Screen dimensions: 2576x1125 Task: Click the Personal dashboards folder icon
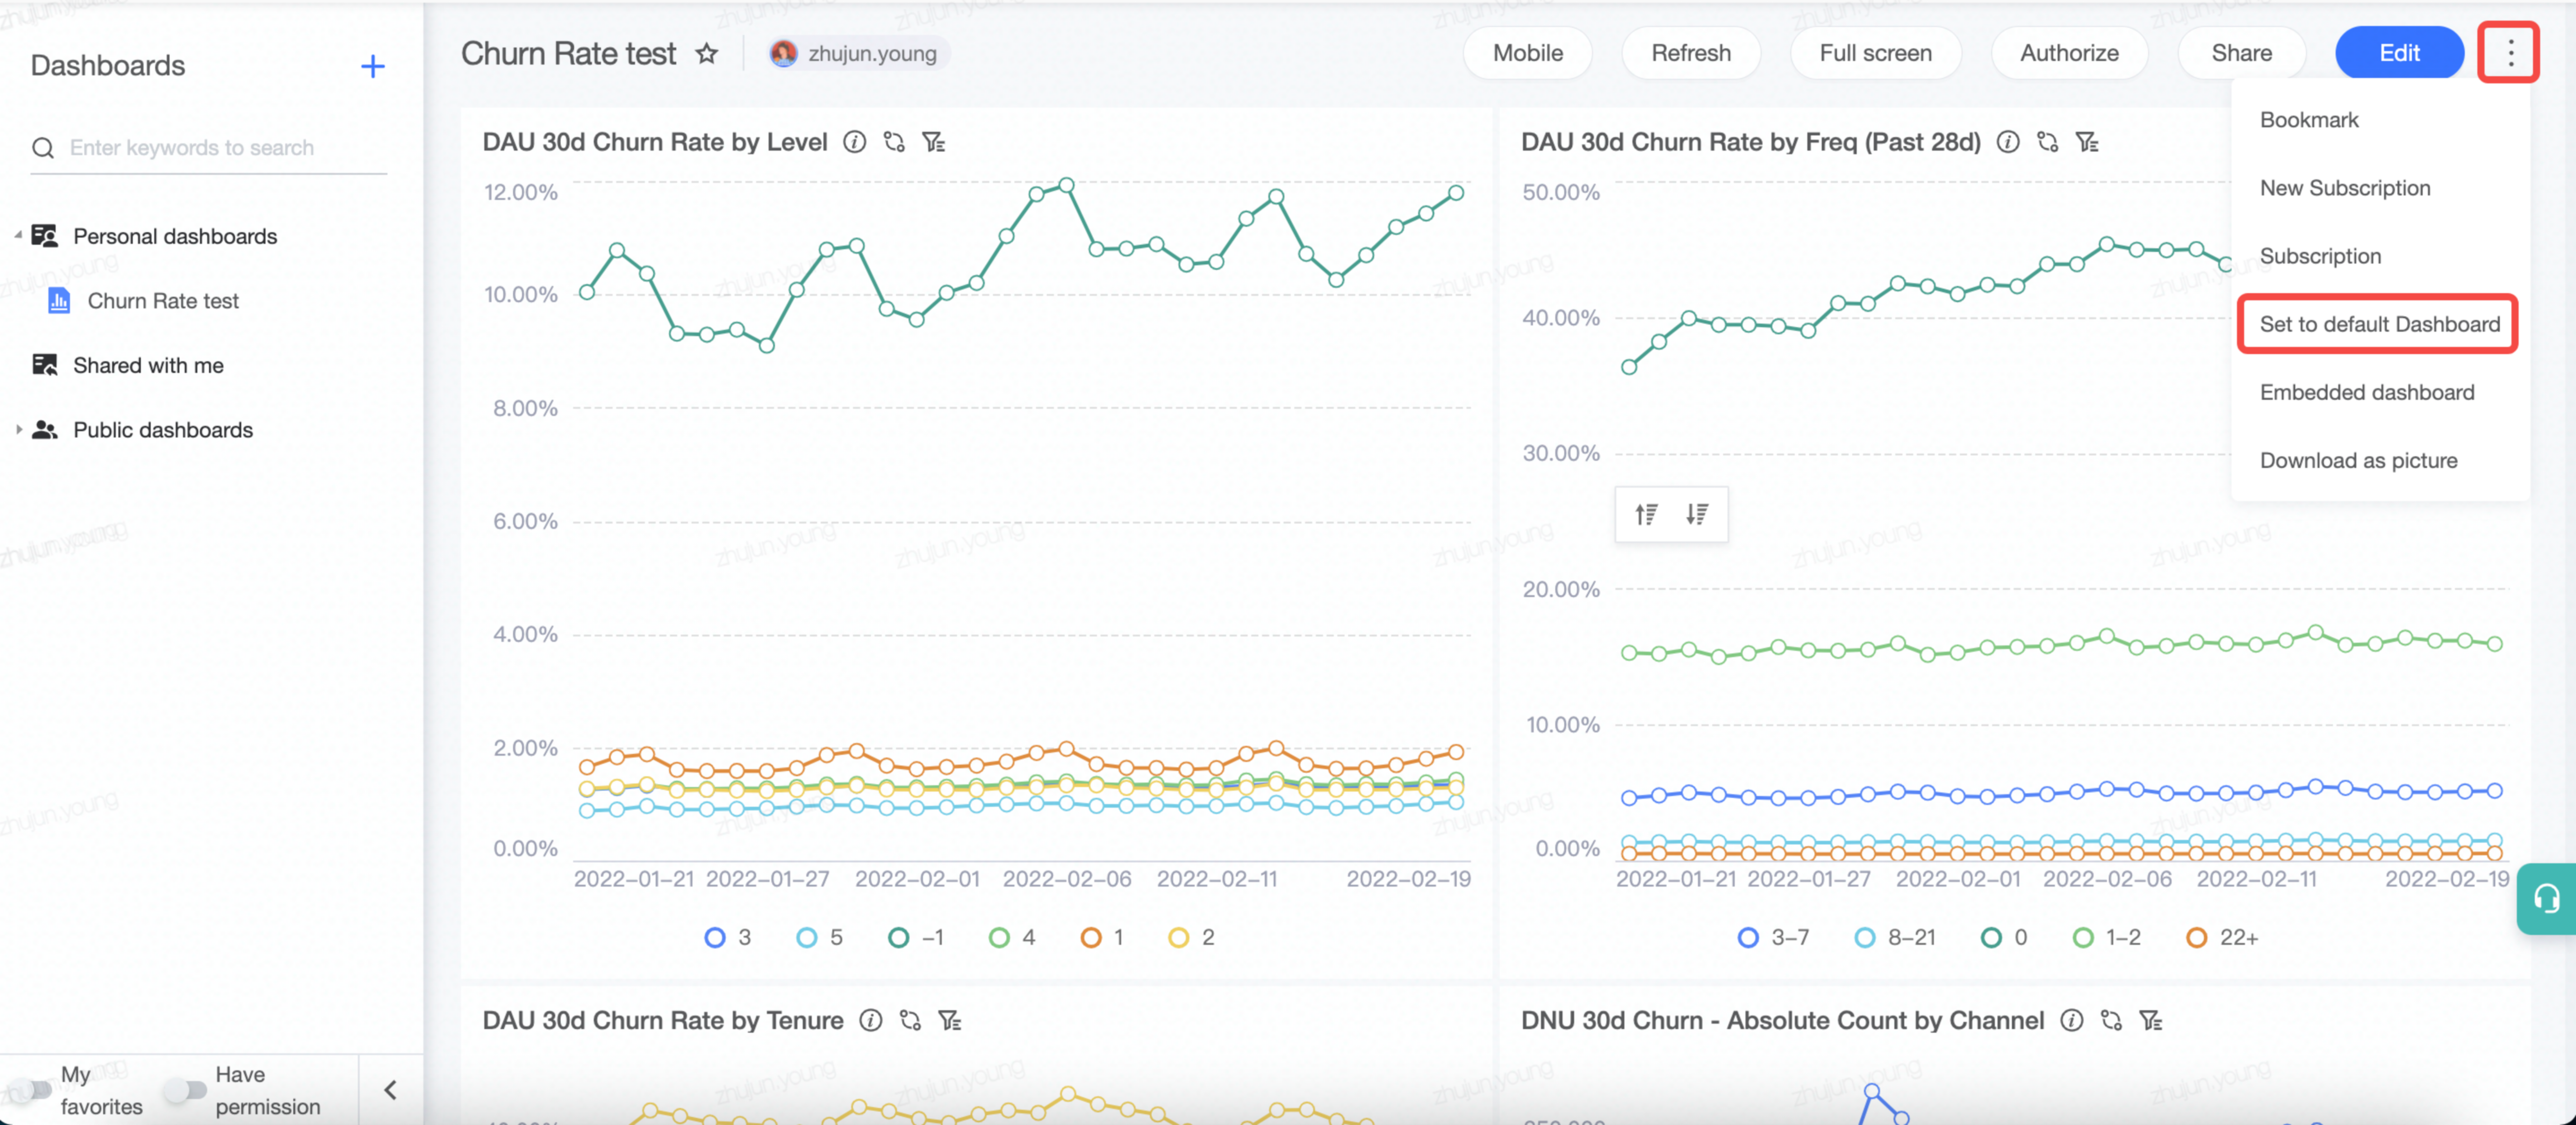click(x=44, y=236)
